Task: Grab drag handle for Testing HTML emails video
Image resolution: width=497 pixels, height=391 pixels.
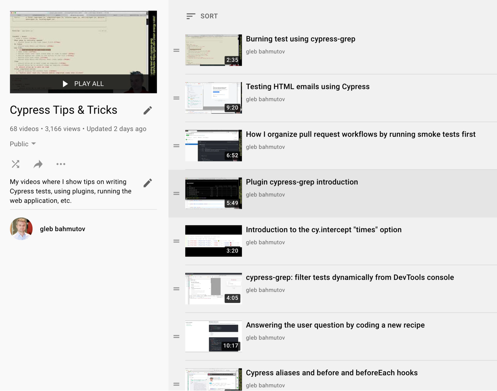Action: 176,98
